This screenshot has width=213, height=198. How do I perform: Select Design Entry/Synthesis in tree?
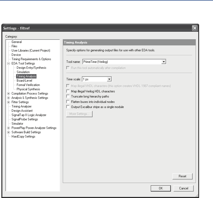click(31, 68)
